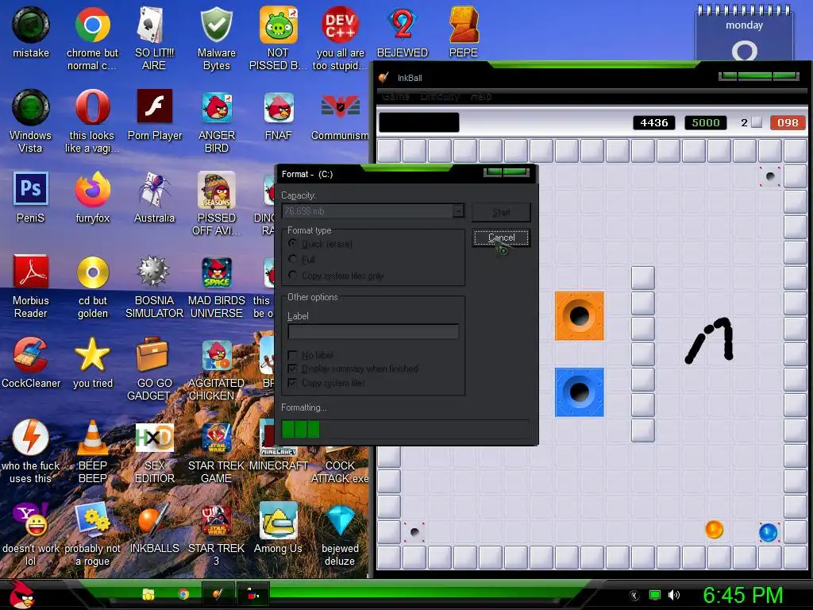Click the orange ball in InkBall

point(714,530)
